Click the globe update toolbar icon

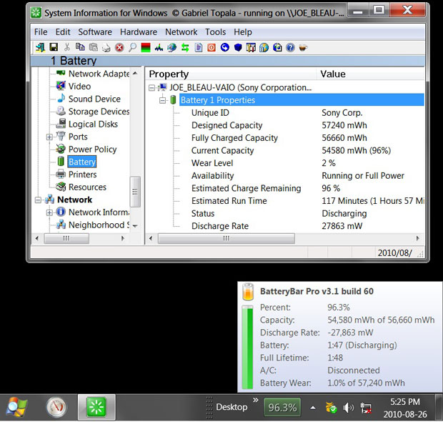click(277, 47)
